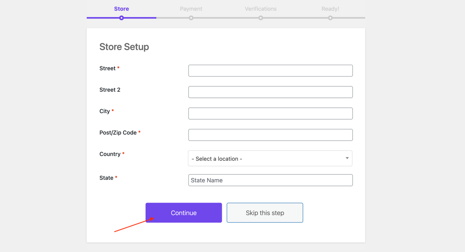Expand the 'Select a location' combo box
The width and height of the screenshot is (465, 252).
tap(270, 158)
